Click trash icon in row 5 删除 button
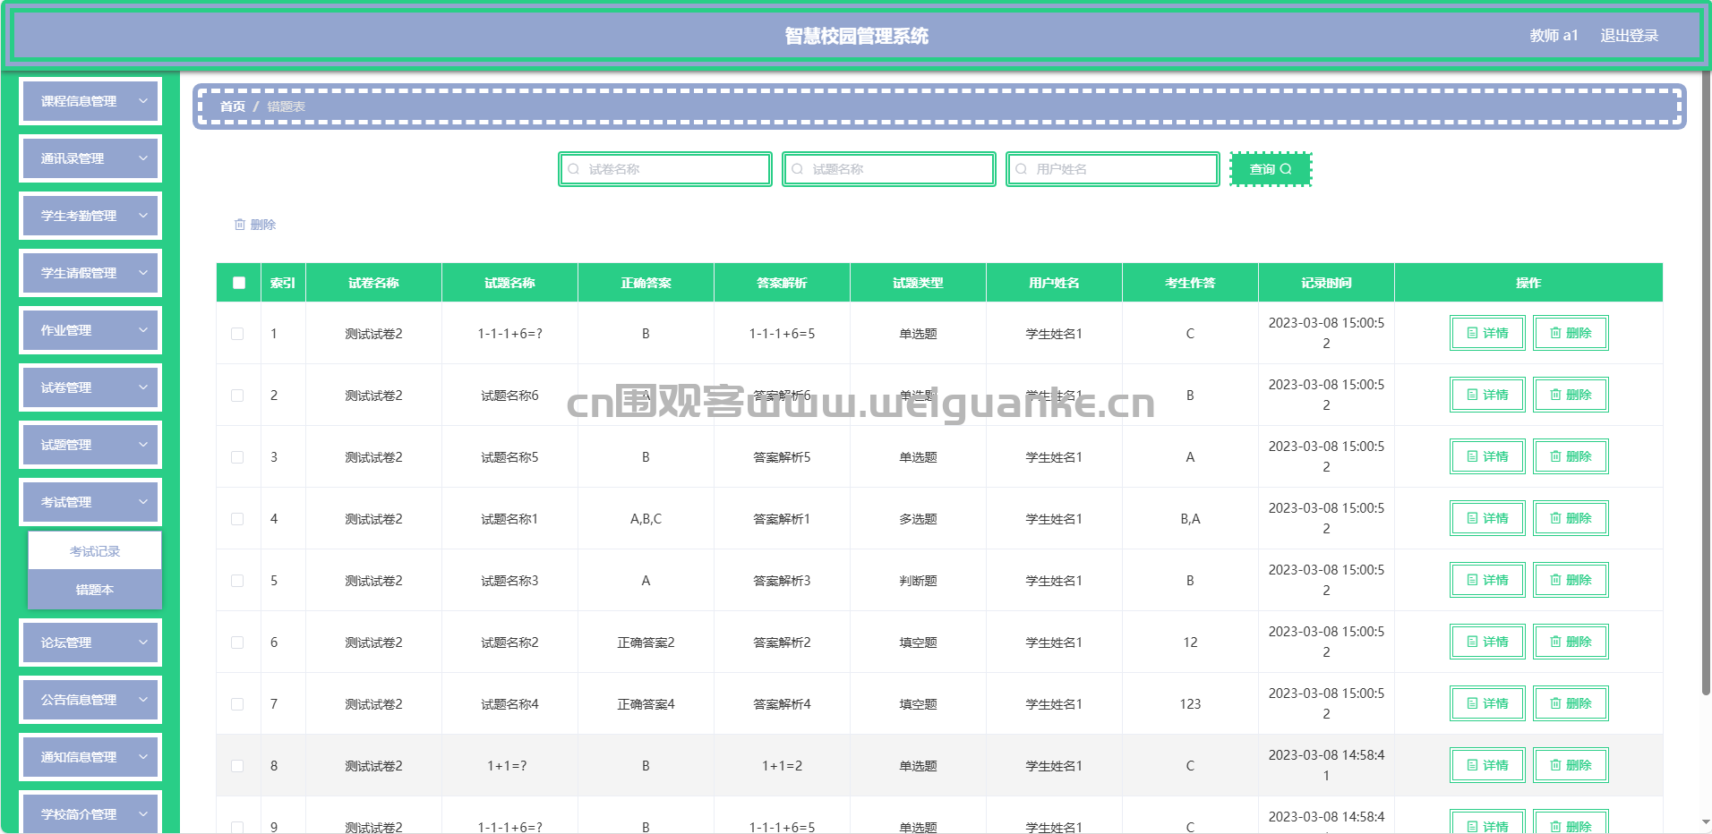 coord(1555,580)
